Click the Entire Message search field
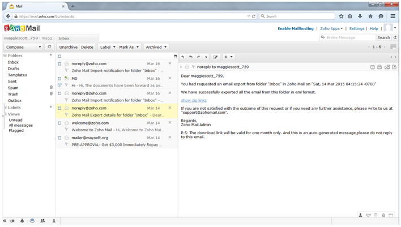The width and height of the screenshot is (401, 227). click(x=348, y=37)
